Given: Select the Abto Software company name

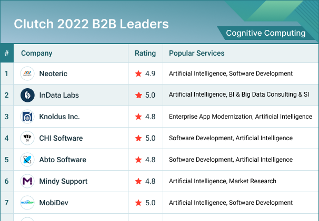Looking at the screenshot, I should click(x=63, y=160).
